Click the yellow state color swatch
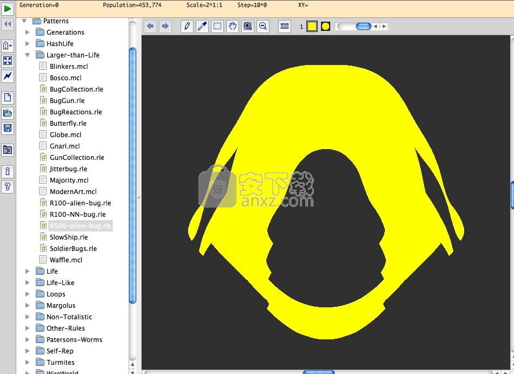This screenshot has width=514, height=374. tap(312, 26)
